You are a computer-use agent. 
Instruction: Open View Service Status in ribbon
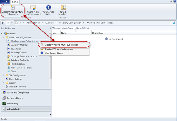click(x=48, y=10)
